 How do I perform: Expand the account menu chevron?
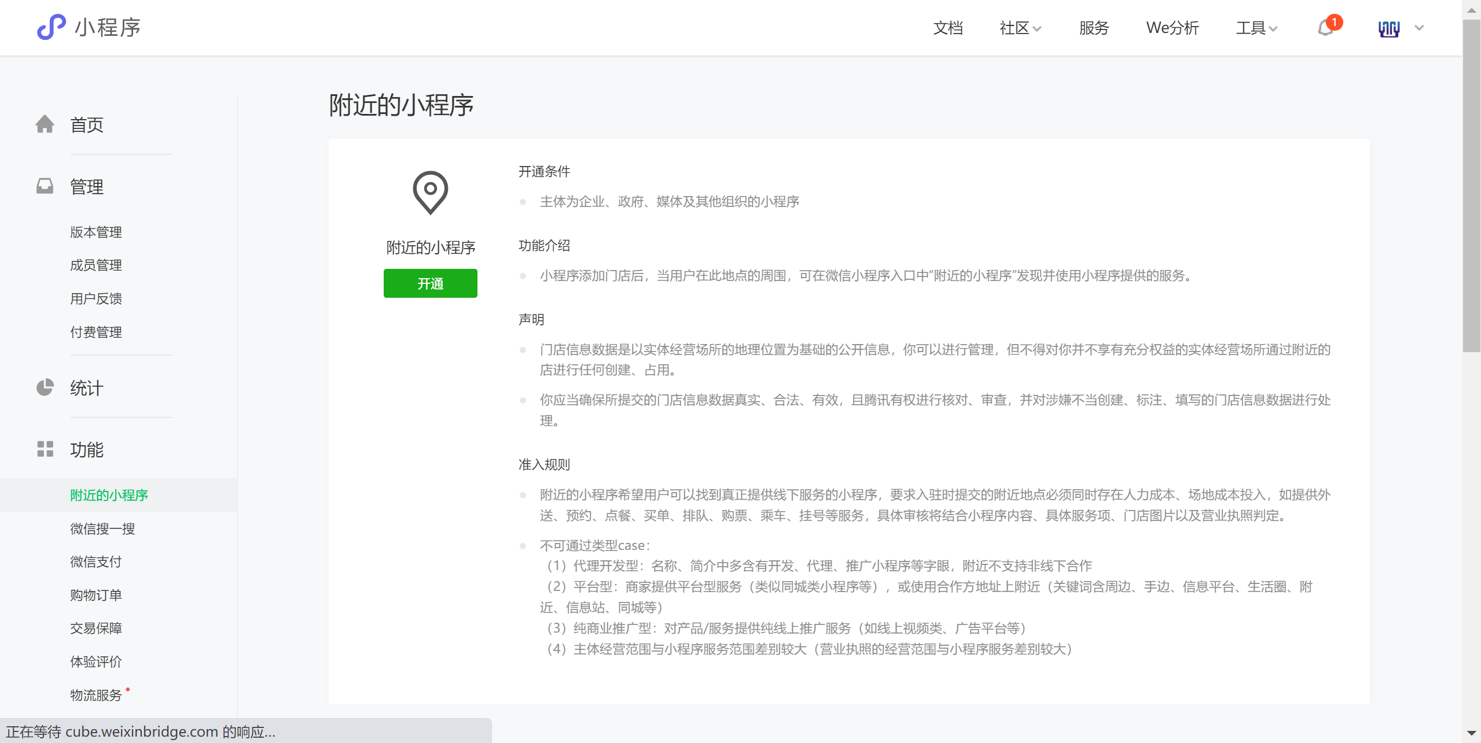pyautogui.click(x=1419, y=28)
